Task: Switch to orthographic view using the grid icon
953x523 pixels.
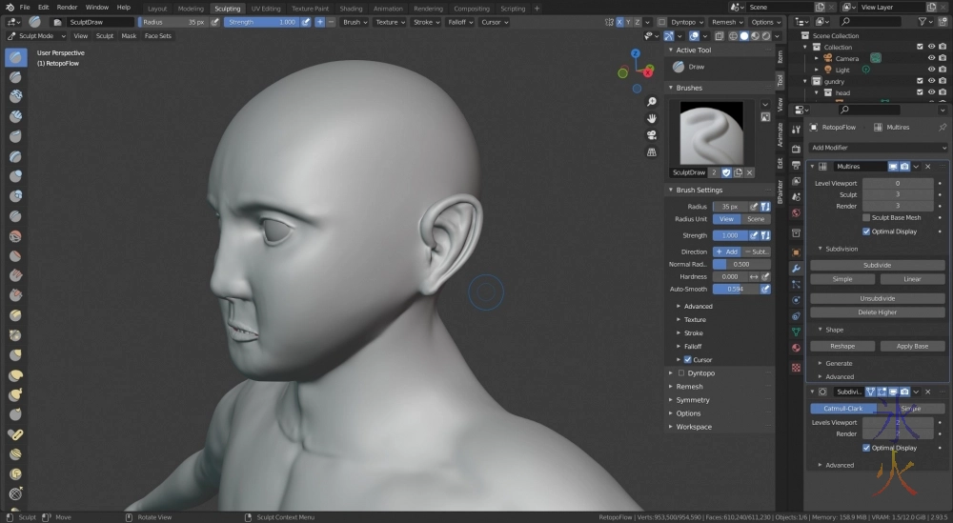Action: click(651, 151)
